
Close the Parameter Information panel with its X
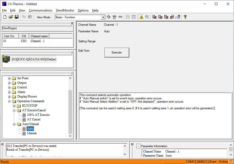132,144
